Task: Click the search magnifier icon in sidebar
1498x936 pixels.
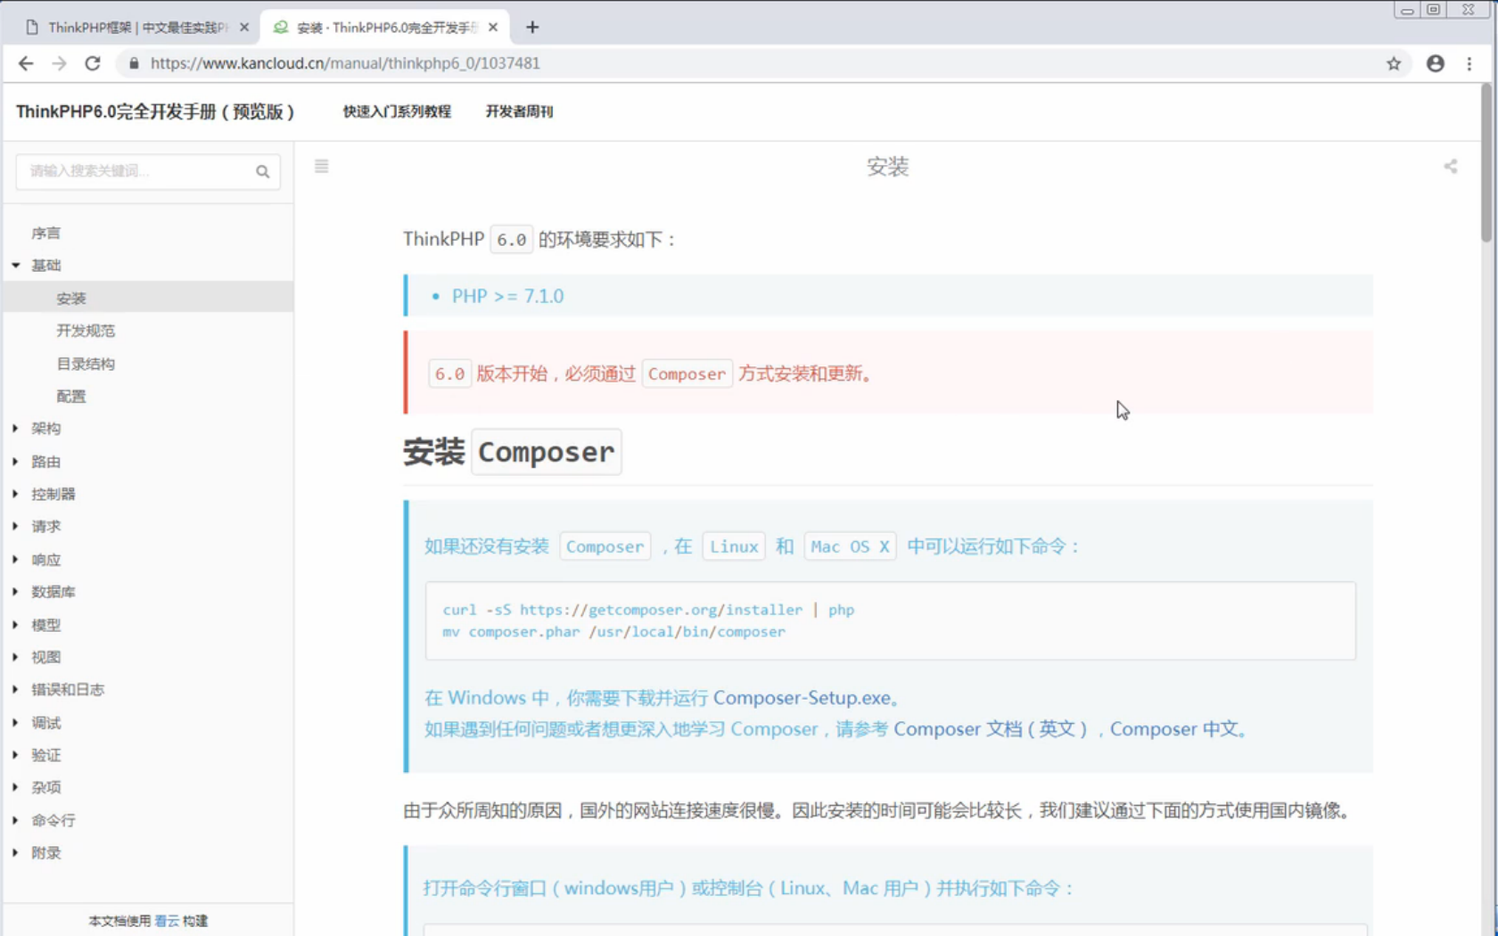Action: point(262,171)
